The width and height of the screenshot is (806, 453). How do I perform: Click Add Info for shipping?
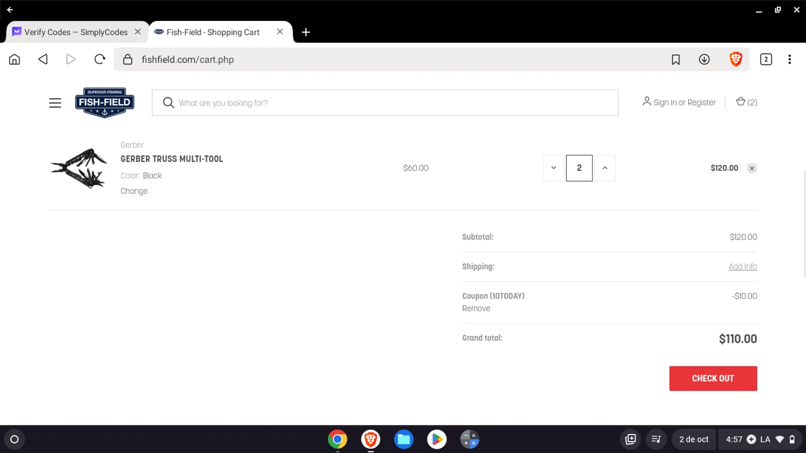click(x=743, y=267)
